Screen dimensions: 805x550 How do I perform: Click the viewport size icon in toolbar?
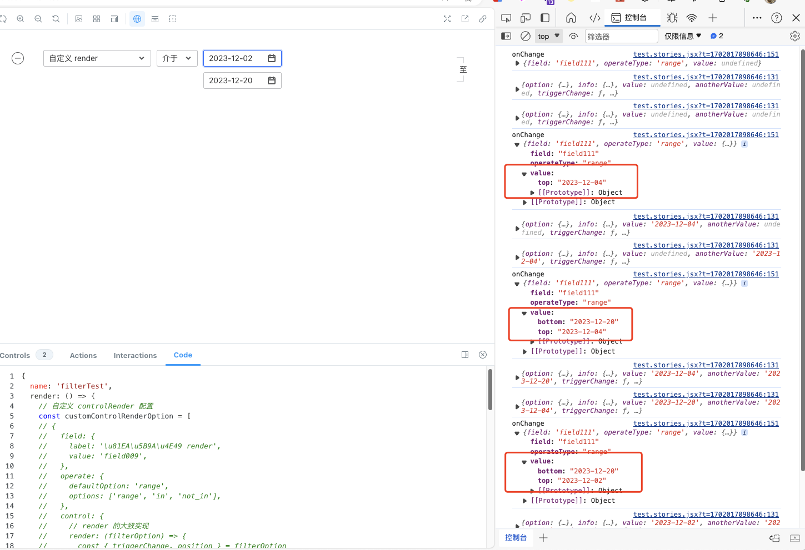point(114,19)
